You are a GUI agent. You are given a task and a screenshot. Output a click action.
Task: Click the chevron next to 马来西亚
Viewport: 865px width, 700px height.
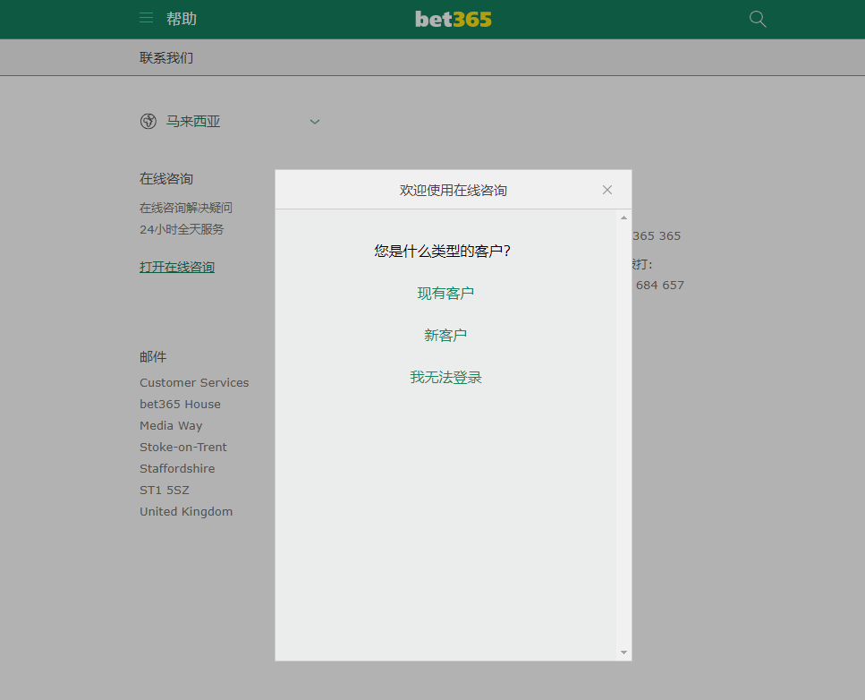[x=314, y=121]
